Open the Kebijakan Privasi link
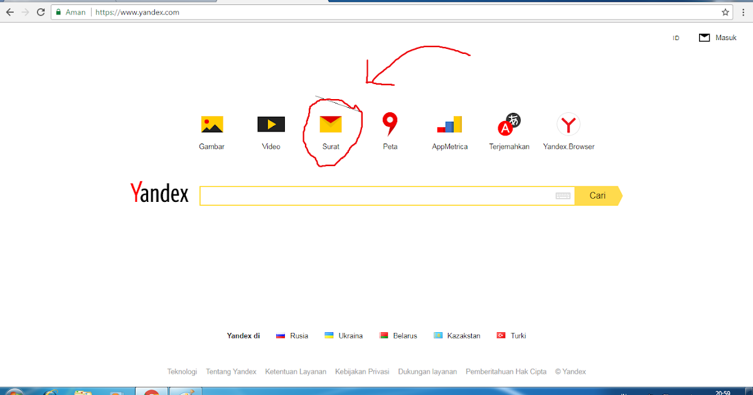Image resolution: width=753 pixels, height=395 pixels. tap(362, 371)
